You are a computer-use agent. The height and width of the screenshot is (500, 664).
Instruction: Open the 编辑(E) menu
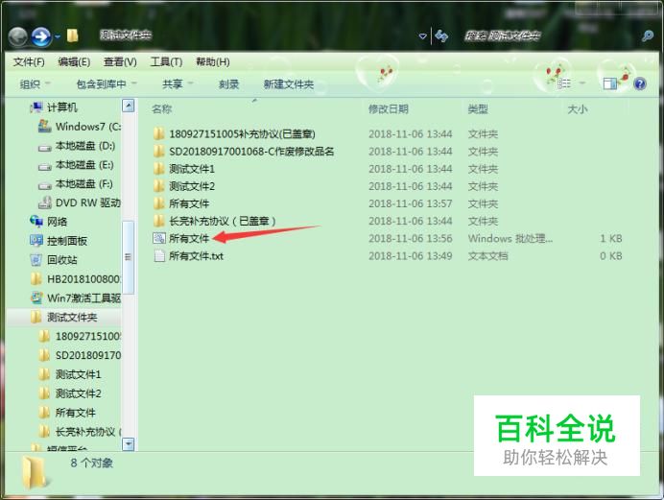coord(74,62)
